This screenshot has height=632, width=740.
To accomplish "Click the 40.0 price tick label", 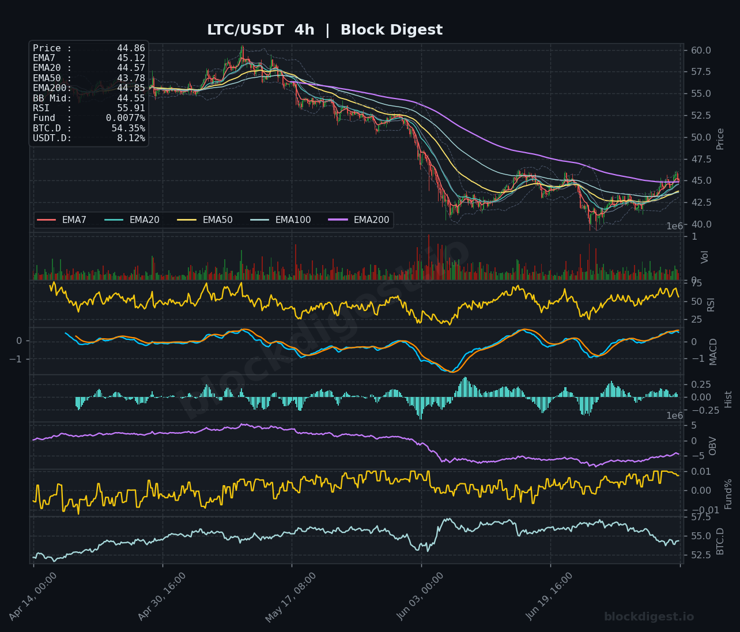I will (x=700, y=224).
